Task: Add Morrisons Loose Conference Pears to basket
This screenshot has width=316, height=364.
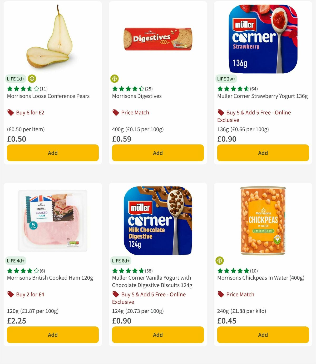Action: click(x=52, y=153)
